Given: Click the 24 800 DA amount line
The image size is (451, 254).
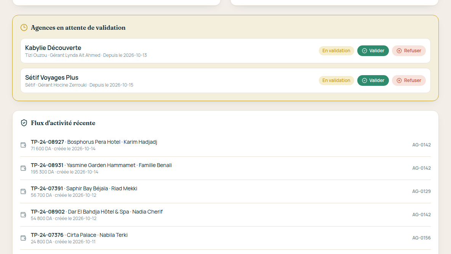Looking at the screenshot, I should point(63,242).
